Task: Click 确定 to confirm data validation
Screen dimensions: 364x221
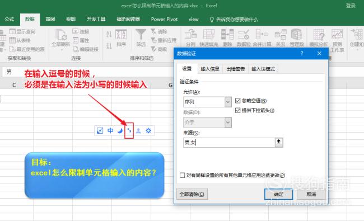Action: (278, 194)
